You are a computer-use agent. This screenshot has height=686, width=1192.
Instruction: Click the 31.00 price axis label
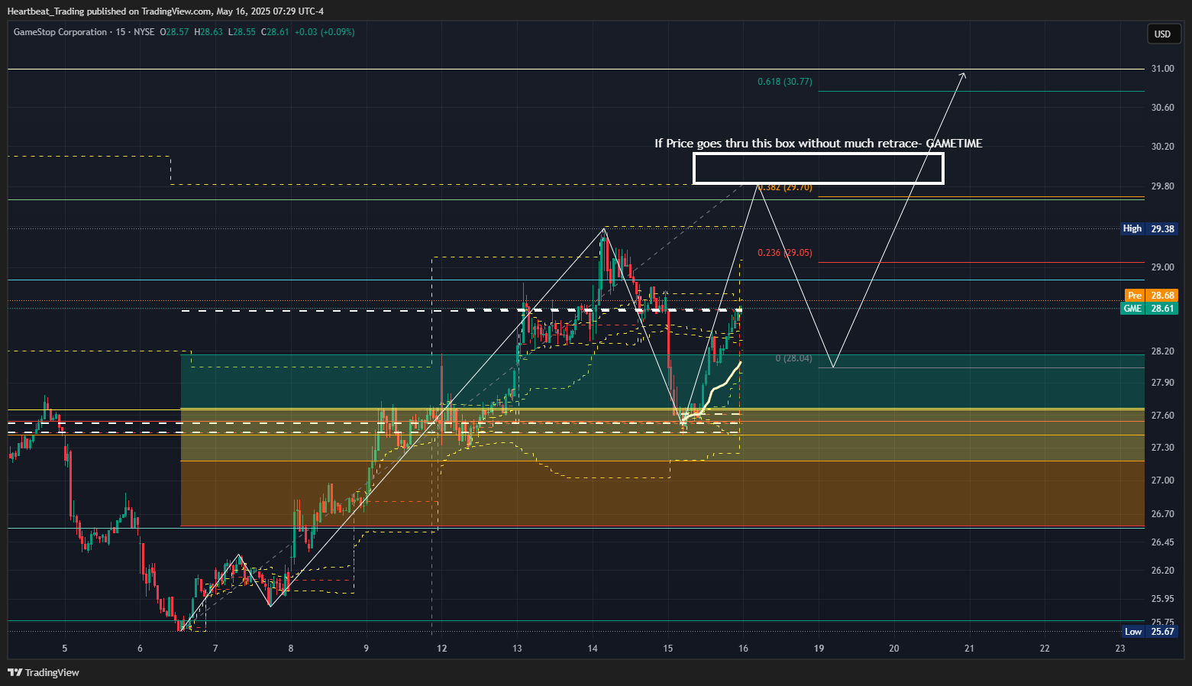(1163, 69)
